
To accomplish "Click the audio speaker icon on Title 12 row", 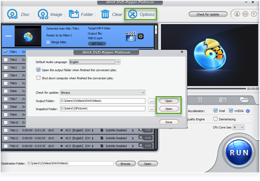I will 62,138.
